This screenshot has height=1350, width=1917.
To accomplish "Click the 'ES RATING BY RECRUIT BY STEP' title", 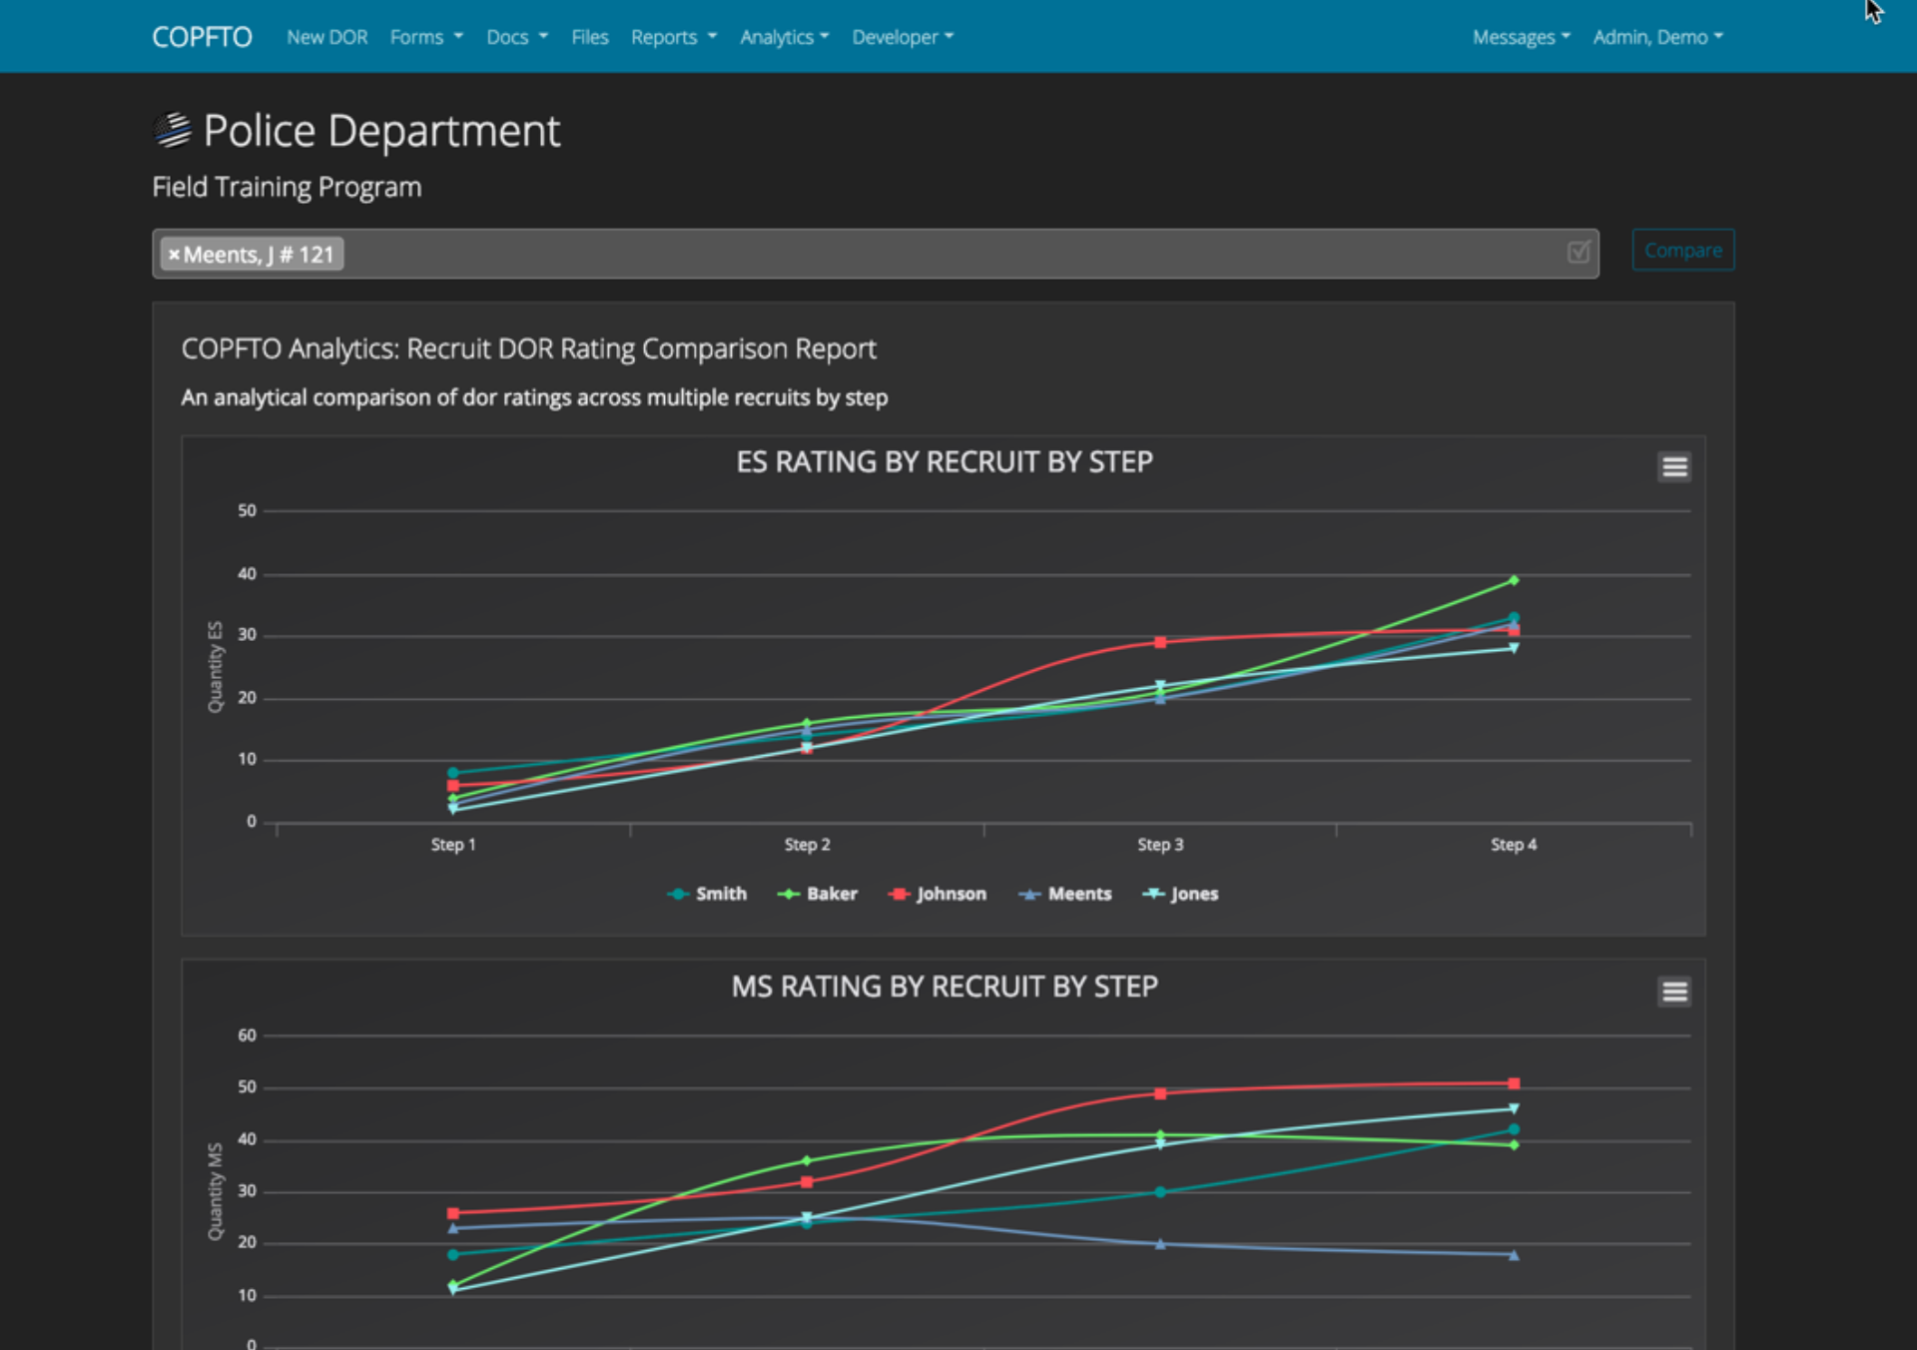I will click(x=945, y=462).
